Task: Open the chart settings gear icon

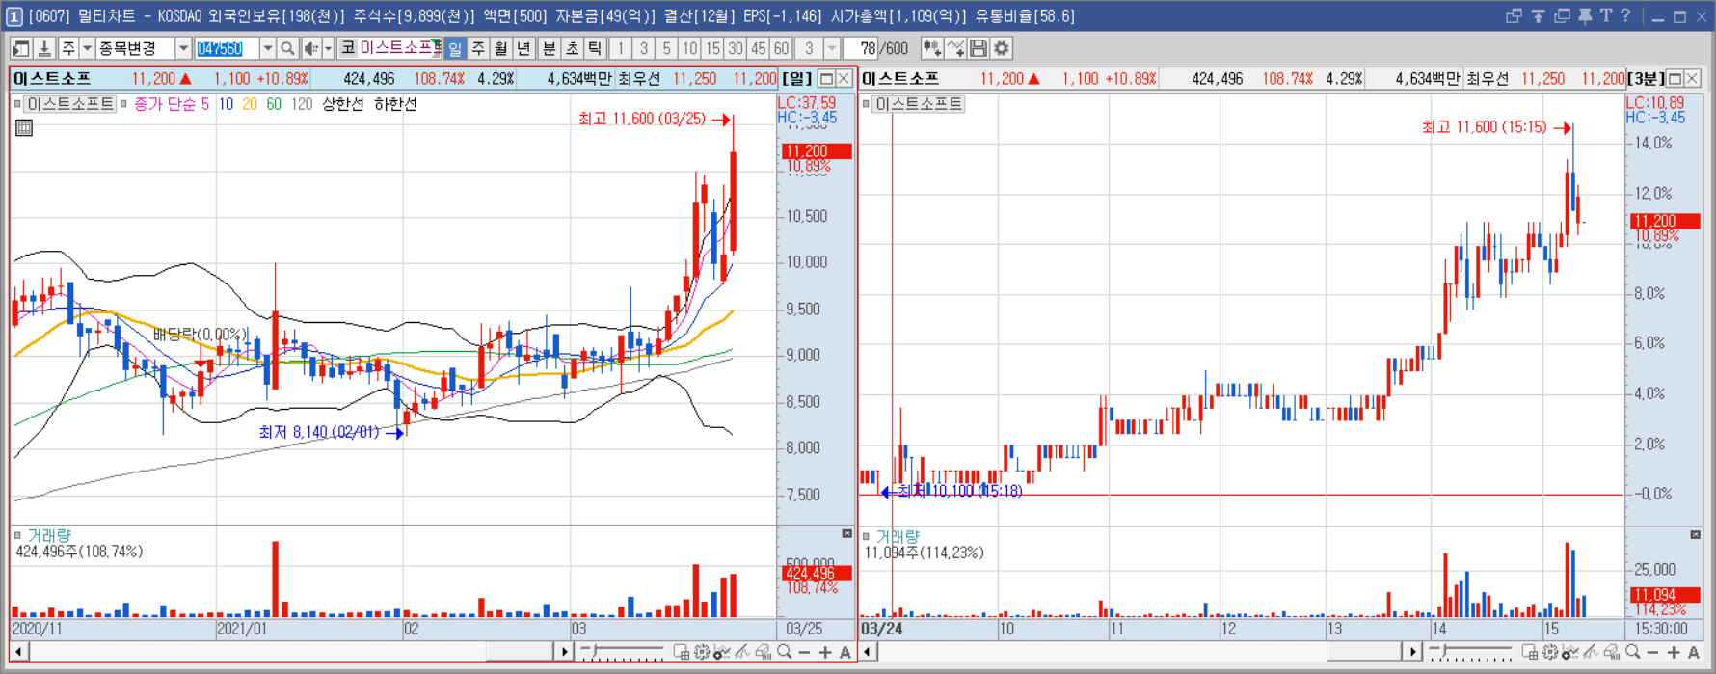Action: click(x=1002, y=48)
